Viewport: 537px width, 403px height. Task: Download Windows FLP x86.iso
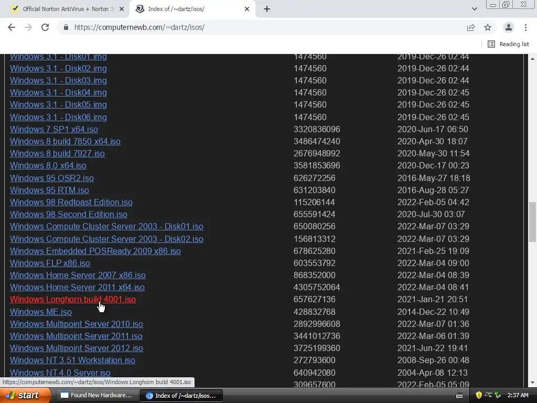click(50, 263)
